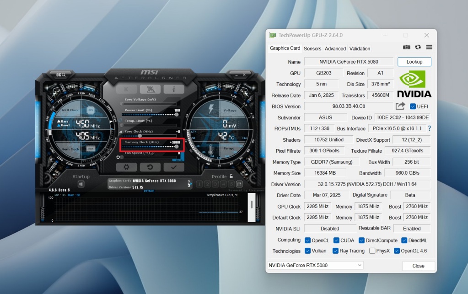Open the OC Scanner in Afterburner
This screenshot has width=468, height=294.
coord(61,75)
